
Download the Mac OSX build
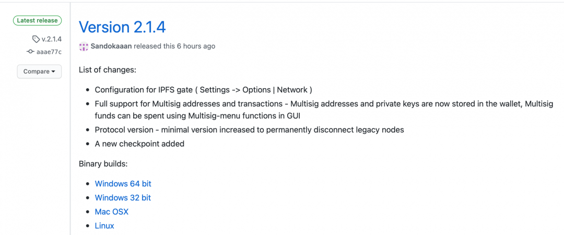[112, 211]
